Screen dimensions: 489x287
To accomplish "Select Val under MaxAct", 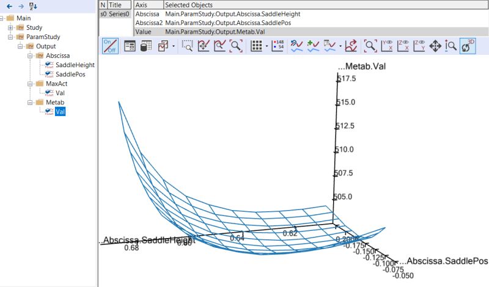I will point(60,93).
